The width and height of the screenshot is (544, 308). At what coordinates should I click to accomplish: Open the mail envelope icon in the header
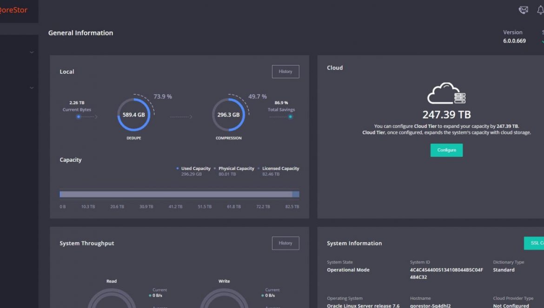523,10
